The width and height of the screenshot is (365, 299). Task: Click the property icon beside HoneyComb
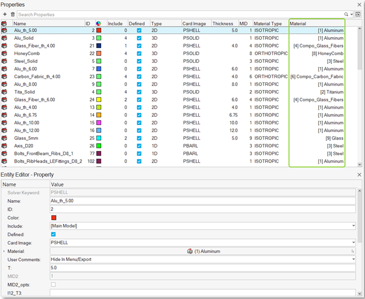tap(4, 53)
